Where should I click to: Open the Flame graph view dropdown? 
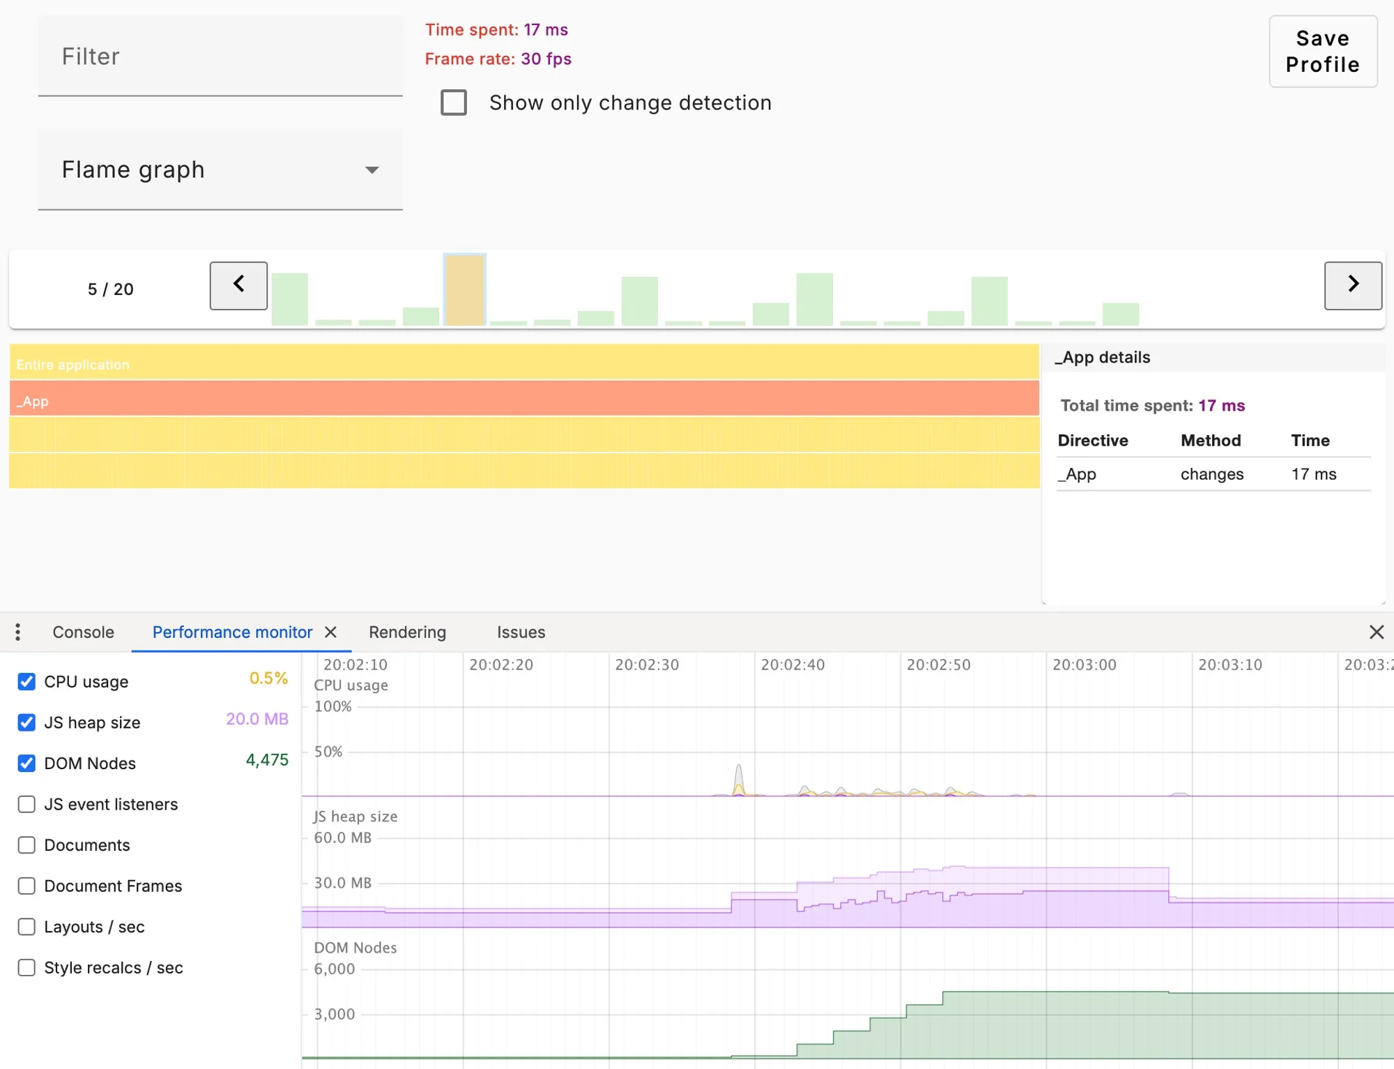(x=220, y=169)
